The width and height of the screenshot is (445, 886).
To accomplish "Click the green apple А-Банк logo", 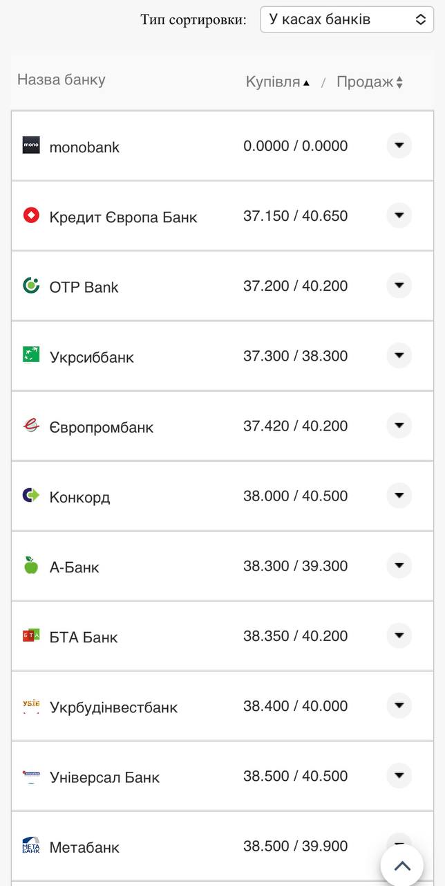I will [x=30, y=566].
